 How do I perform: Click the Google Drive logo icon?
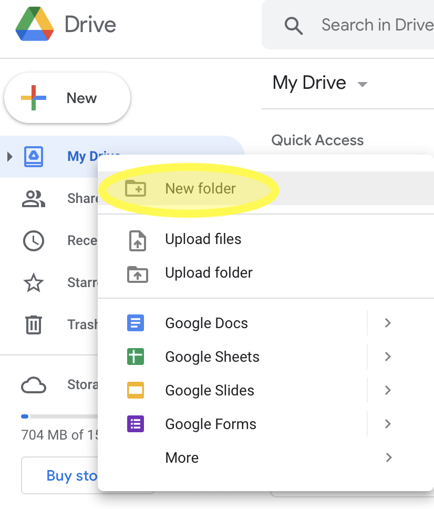pyautogui.click(x=35, y=24)
